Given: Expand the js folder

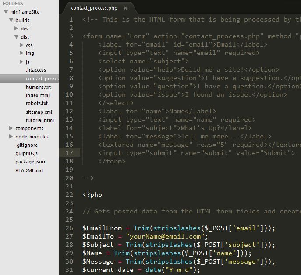Looking at the screenshot, I should 21,62.
